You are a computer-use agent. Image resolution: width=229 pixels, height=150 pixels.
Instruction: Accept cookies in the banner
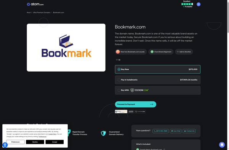click(55, 142)
